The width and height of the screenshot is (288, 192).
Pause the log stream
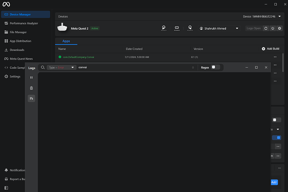(x=31, y=78)
